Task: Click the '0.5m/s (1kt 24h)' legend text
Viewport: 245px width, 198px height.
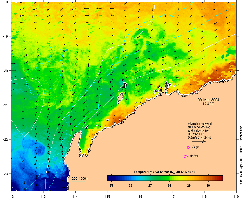Action: 199,138
